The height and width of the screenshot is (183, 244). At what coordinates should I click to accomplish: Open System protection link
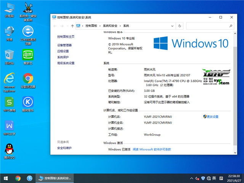tap(63, 57)
